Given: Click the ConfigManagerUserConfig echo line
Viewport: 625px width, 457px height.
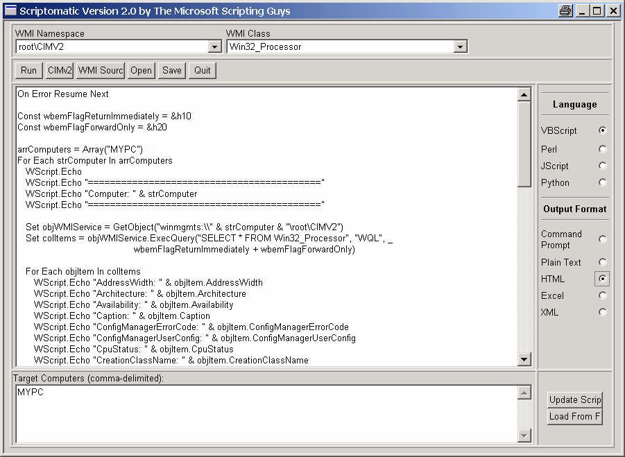Looking at the screenshot, I should 195,338.
